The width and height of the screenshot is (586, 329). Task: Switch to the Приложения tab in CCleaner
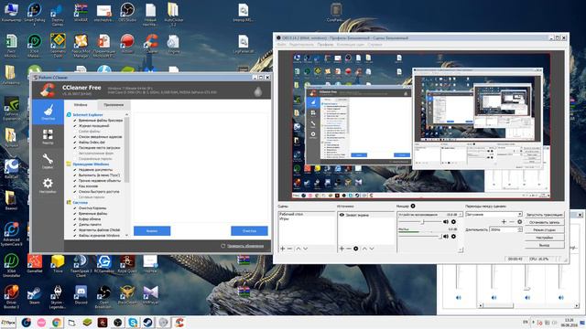click(114, 105)
